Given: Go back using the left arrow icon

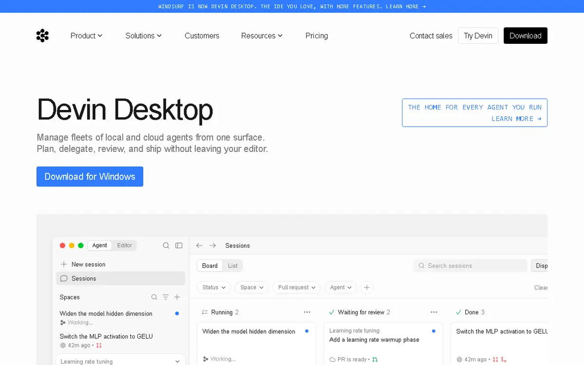Looking at the screenshot, I should click(200, 246).
